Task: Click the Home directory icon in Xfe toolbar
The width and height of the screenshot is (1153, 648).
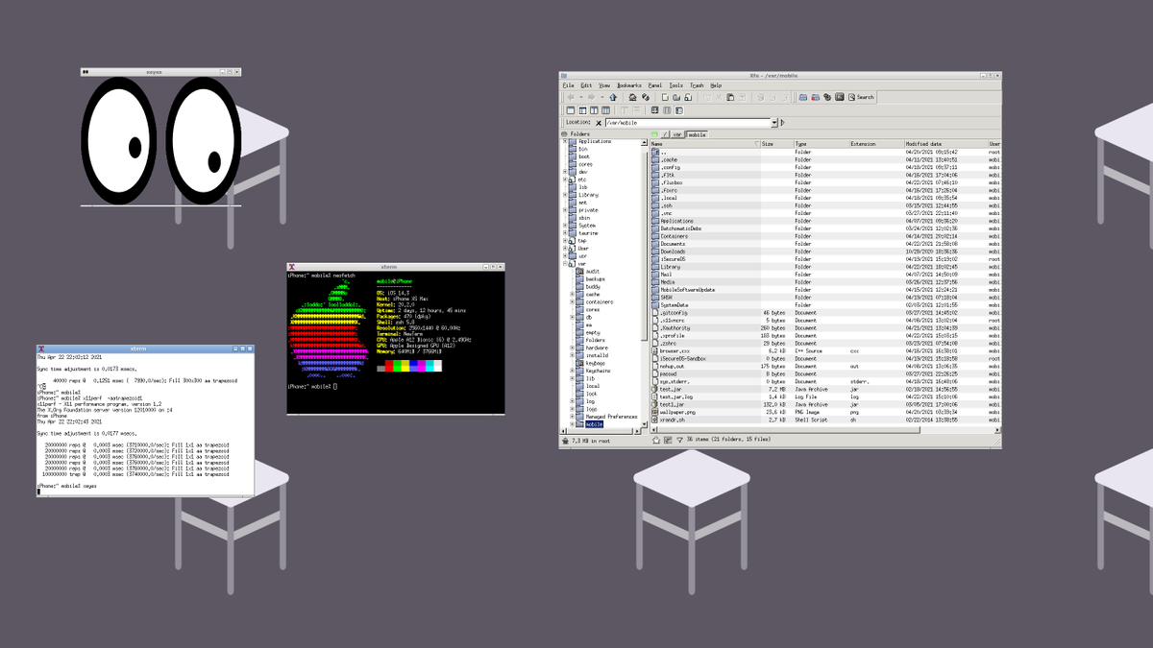Action: coord(632,97)
